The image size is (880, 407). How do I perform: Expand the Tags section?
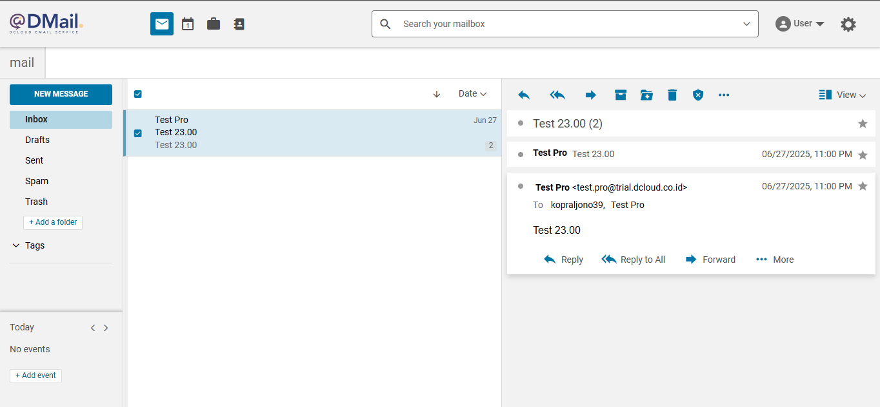(x=16, y=245)
